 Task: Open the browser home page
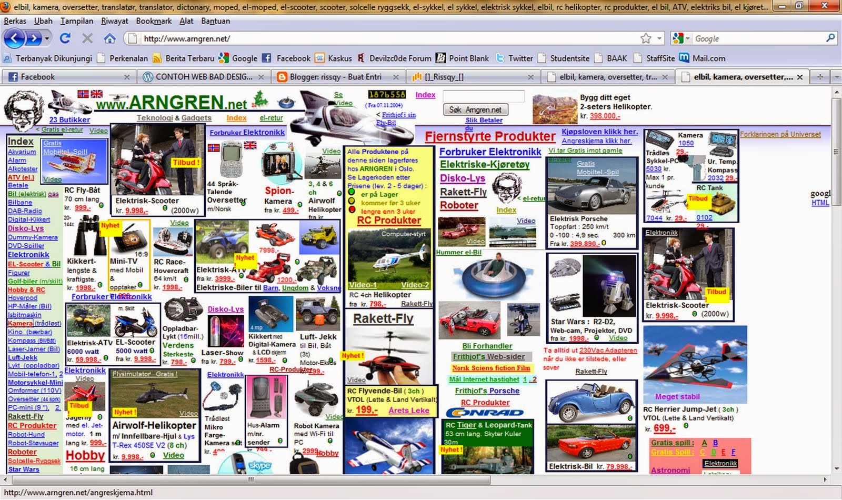tap(109, 38)
